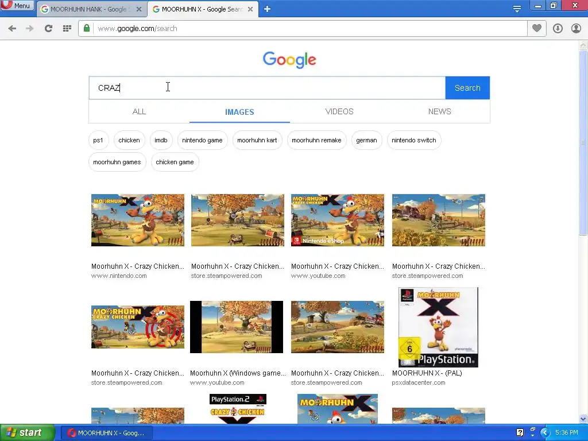Select the IMAGES results tab
Viewport: 588px width, 441px height.
(x=239, y=112)
